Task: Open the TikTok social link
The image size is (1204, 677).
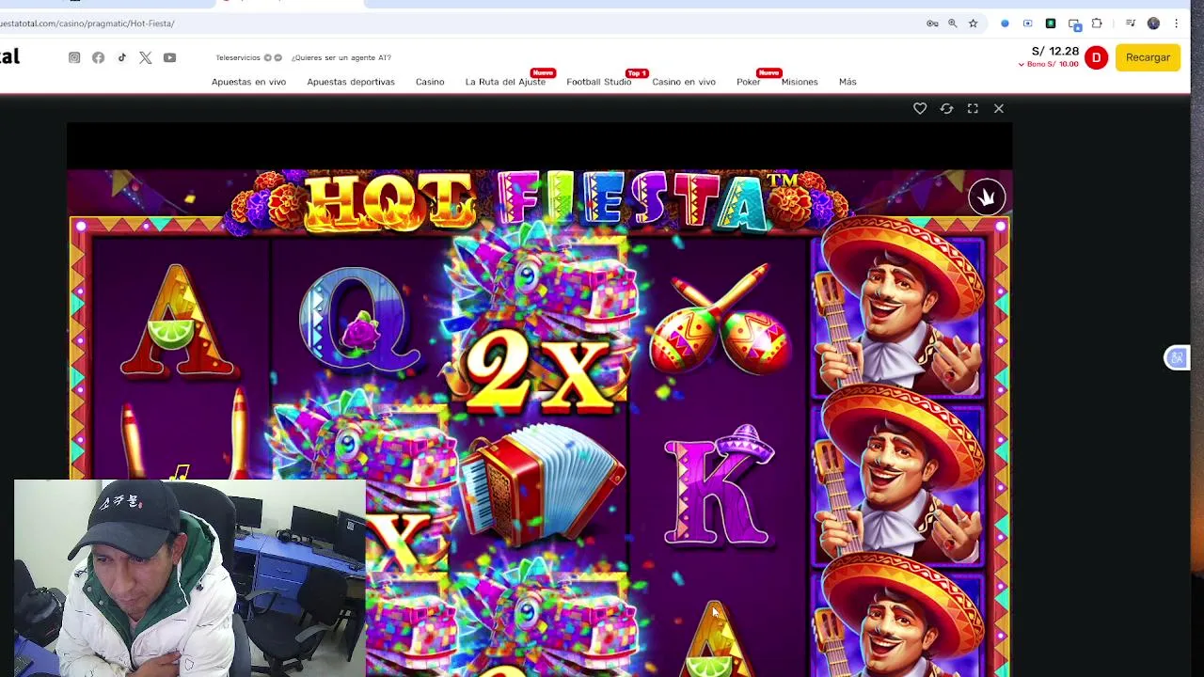Action: [x=122, y=57]
